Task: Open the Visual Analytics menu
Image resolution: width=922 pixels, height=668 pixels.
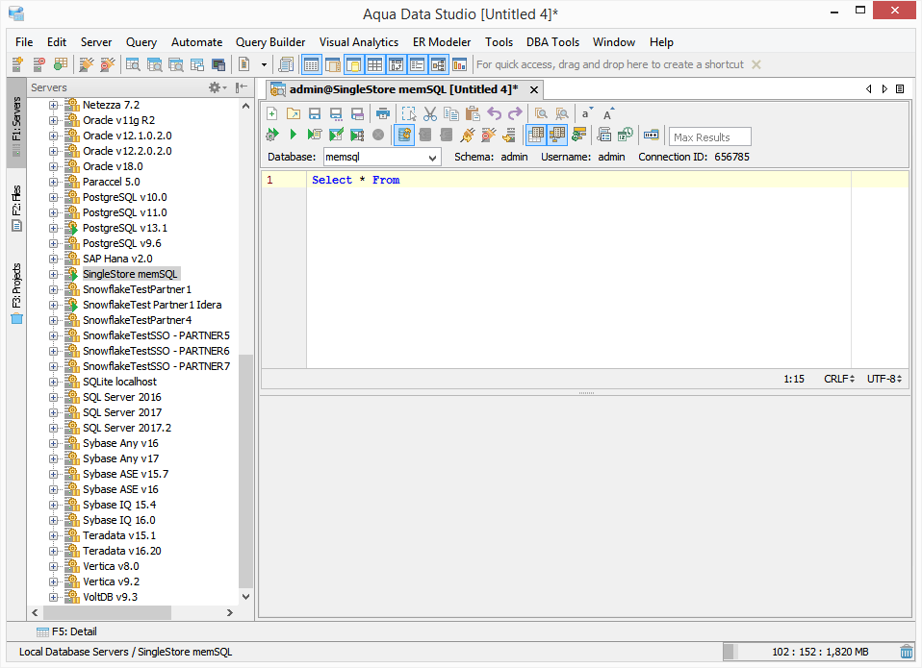Action: tap(359, 42)
